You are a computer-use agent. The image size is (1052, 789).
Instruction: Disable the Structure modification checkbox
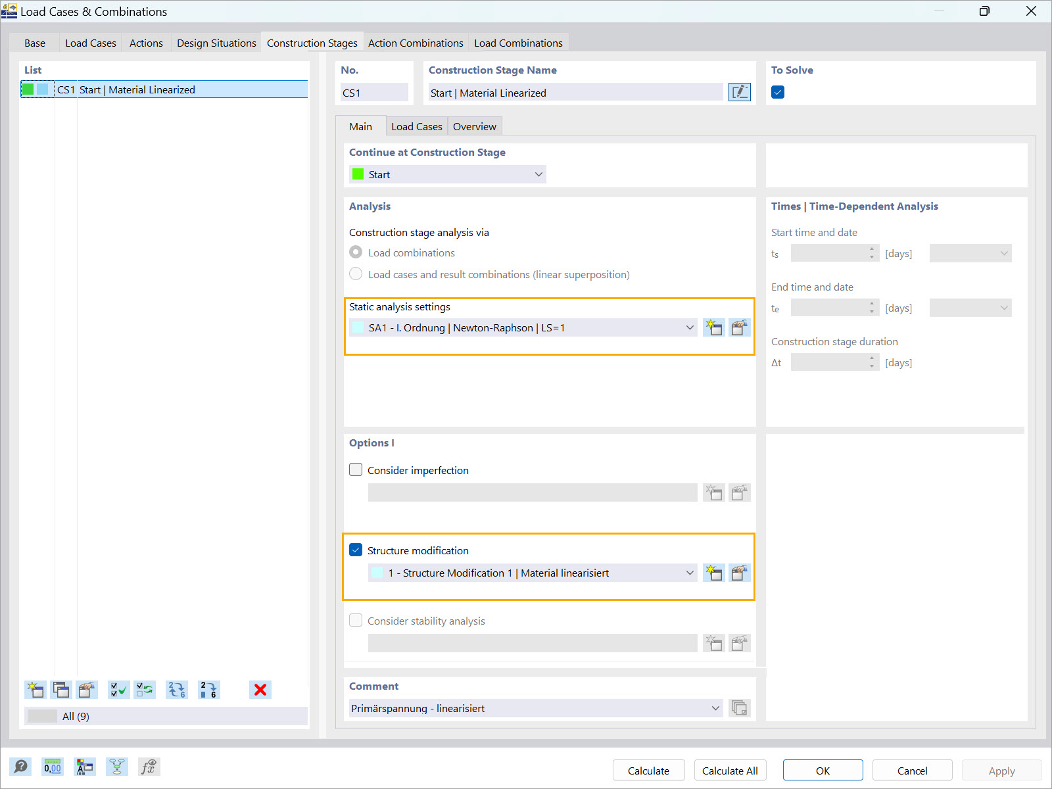[x=356, y=550]
